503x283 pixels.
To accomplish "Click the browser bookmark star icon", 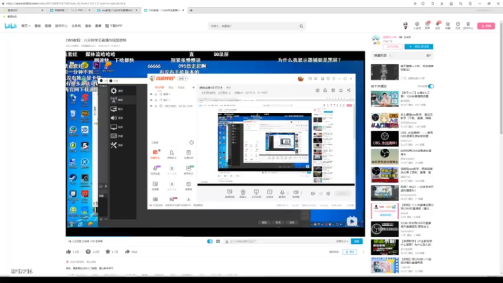I will pyautogui.click(x=415, y=4).
